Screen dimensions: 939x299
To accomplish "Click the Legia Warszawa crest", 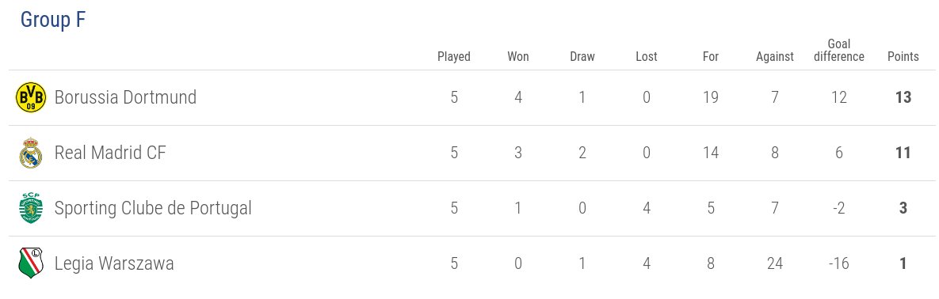I will (x=31, y=263).
